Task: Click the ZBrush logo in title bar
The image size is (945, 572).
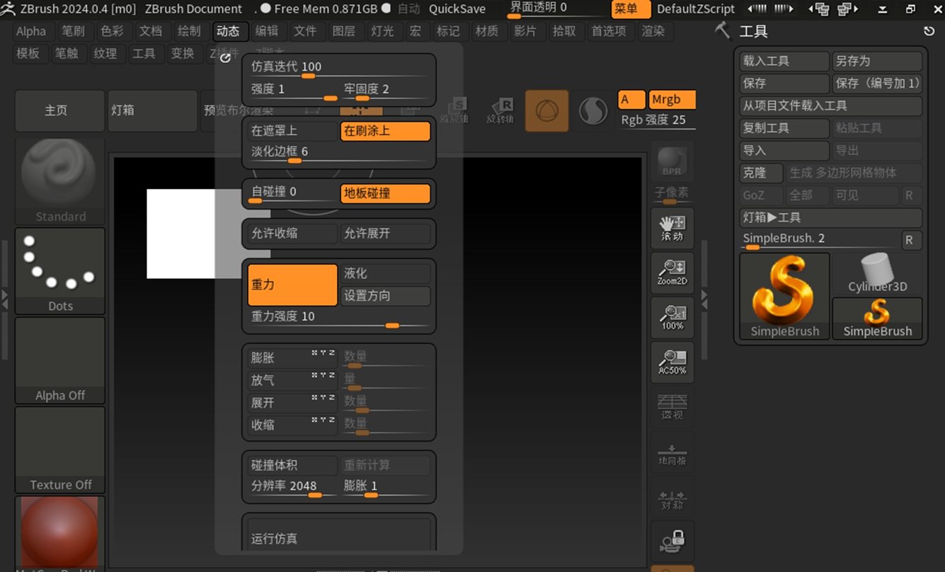Action: click(8, 8)
